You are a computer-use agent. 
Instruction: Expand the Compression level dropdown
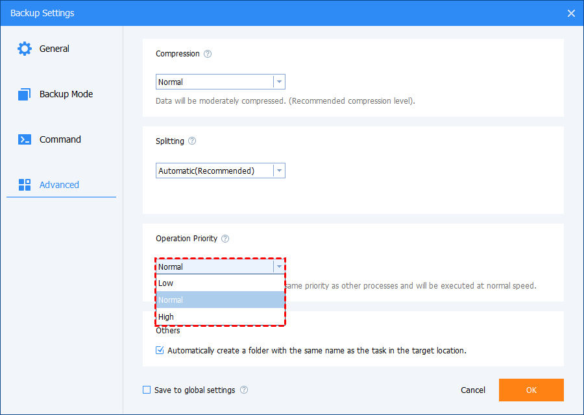[278, 82]
